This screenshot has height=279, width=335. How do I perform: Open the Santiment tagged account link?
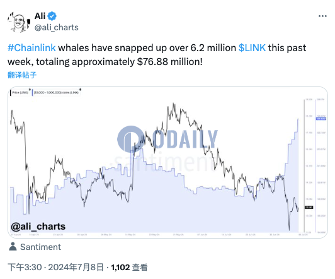(40, 247)
